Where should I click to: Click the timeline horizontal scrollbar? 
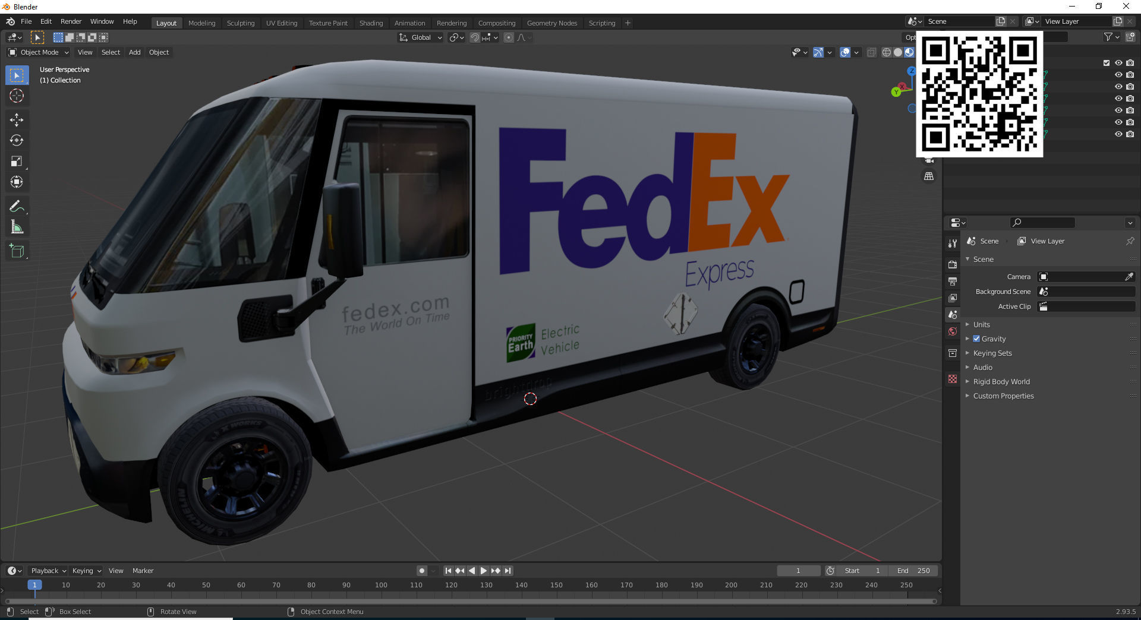(471, 601)
